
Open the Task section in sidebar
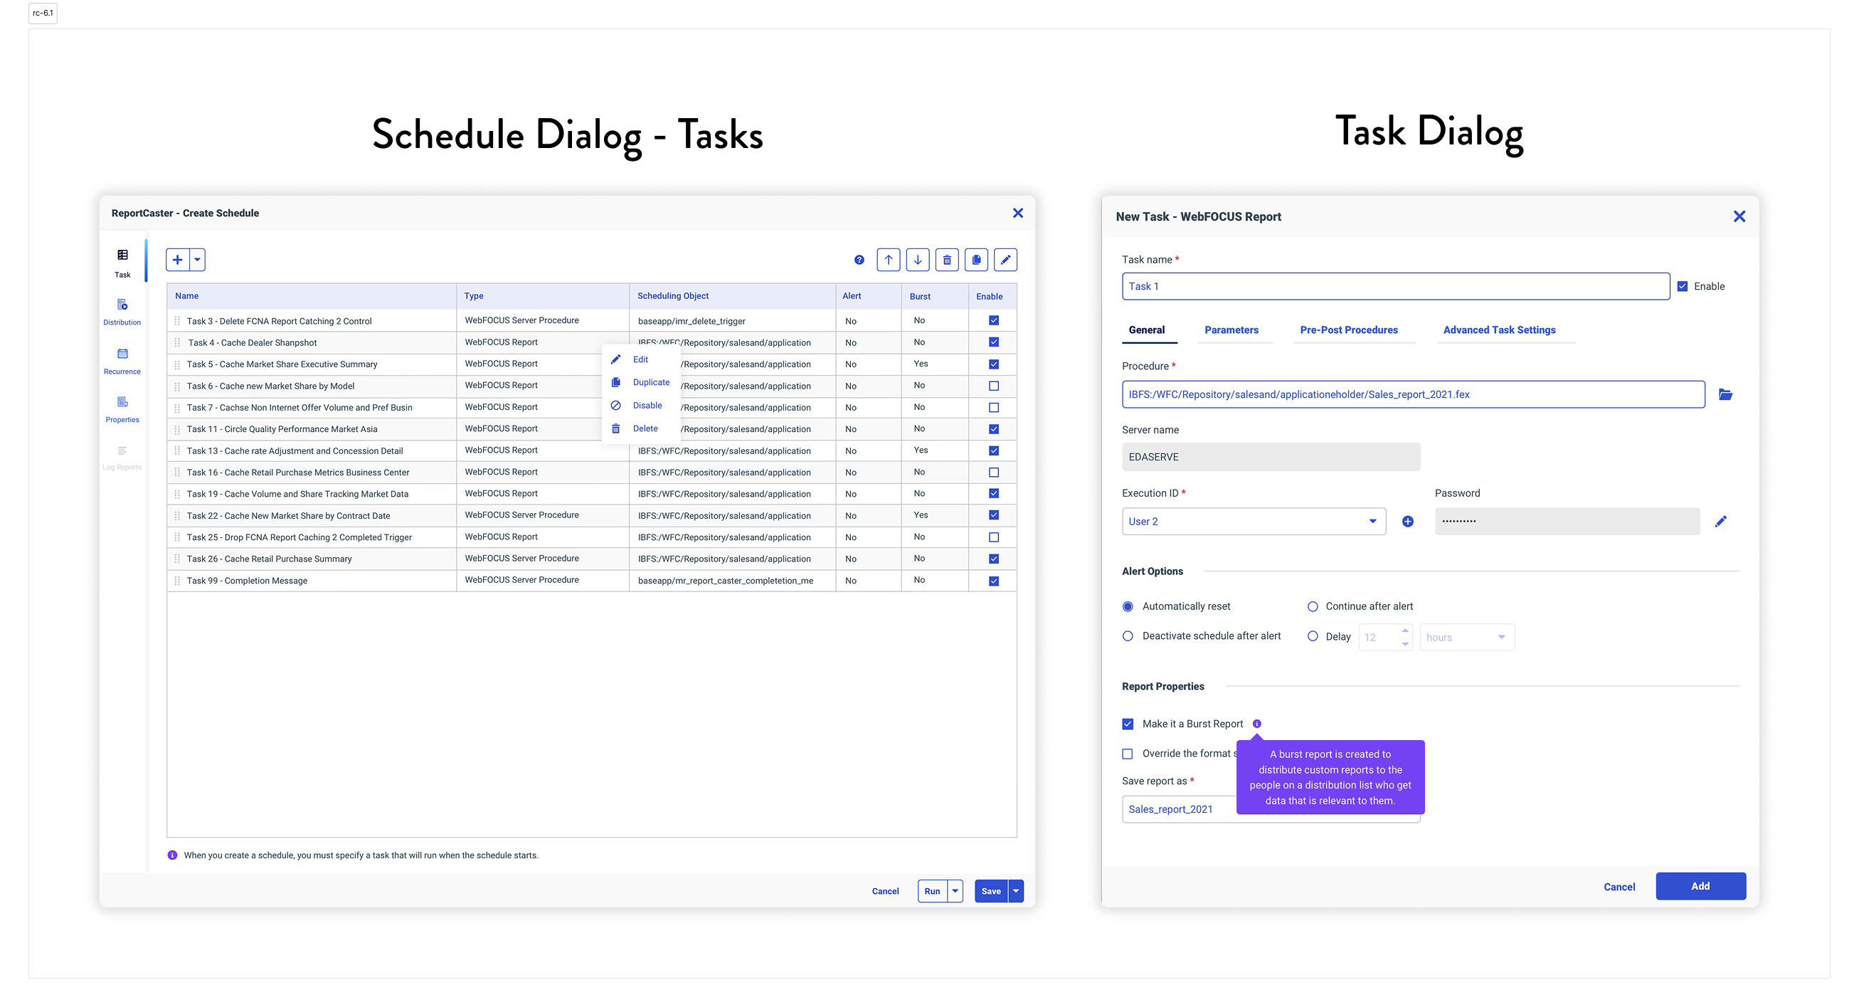[122, 263]
